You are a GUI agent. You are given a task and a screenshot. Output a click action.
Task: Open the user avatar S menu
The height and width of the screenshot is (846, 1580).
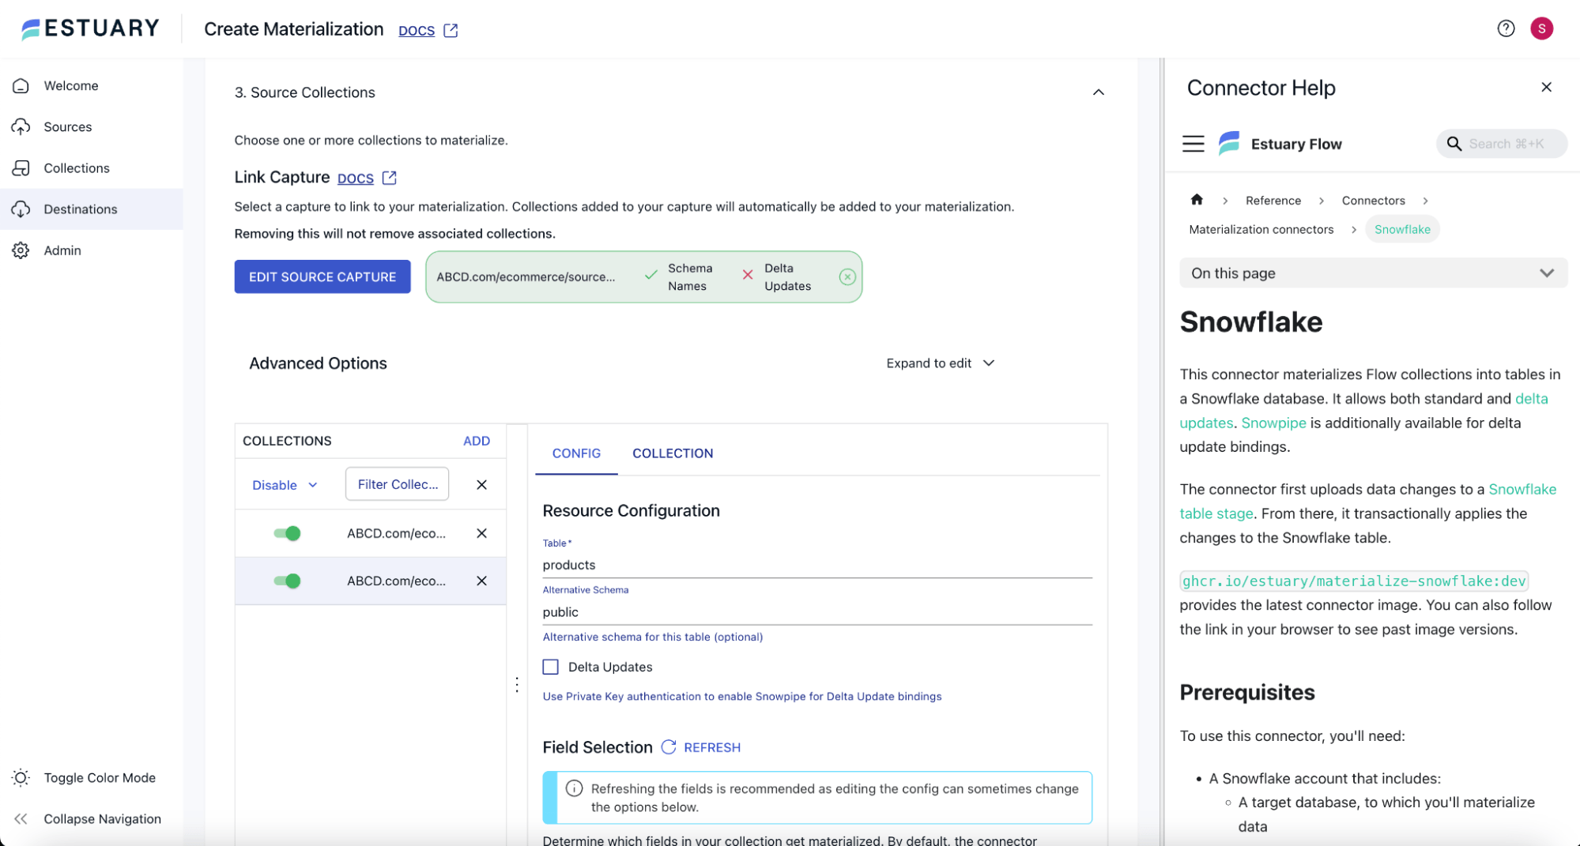1541,28
